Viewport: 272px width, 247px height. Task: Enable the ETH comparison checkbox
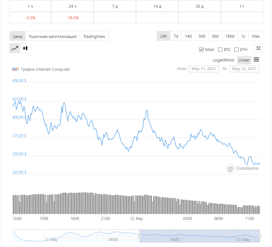click(236, 50)
